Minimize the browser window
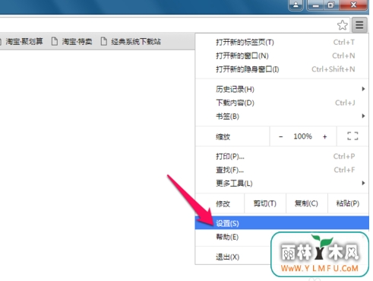373x281 pixels. point(315,5)
